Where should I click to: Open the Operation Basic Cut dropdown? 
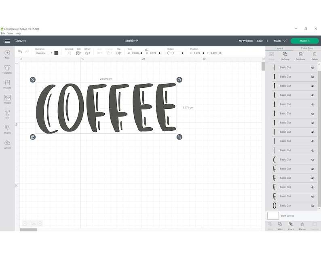click(x=44, y=53)
